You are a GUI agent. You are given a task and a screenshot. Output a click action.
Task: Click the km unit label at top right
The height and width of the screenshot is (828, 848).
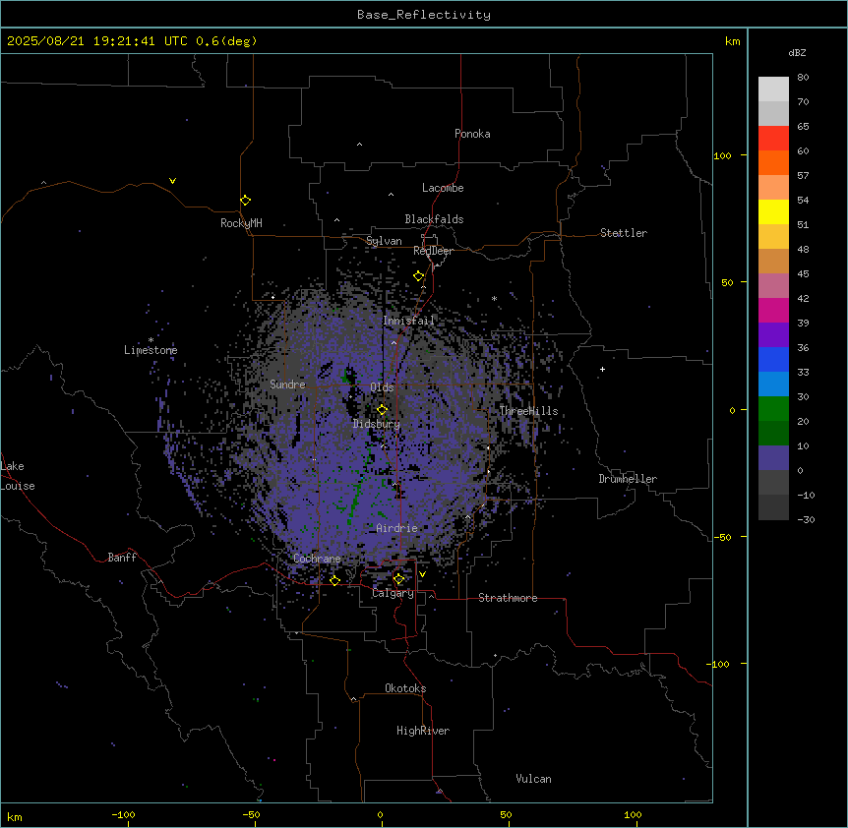tap(733, 41)
